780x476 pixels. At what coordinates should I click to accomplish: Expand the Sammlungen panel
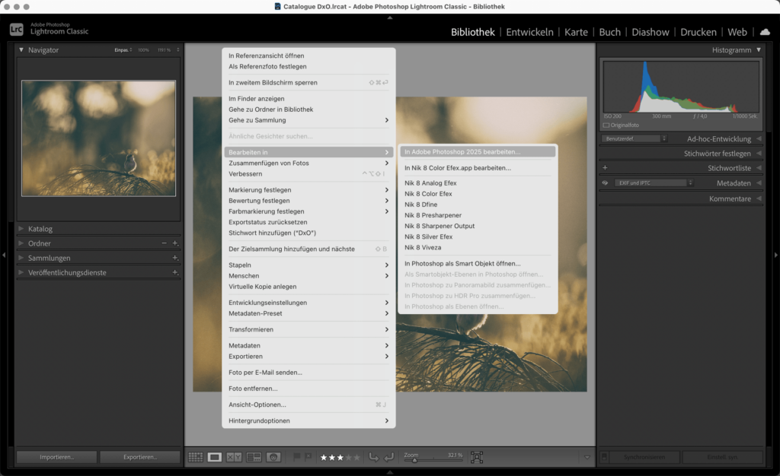click(21, 258)
